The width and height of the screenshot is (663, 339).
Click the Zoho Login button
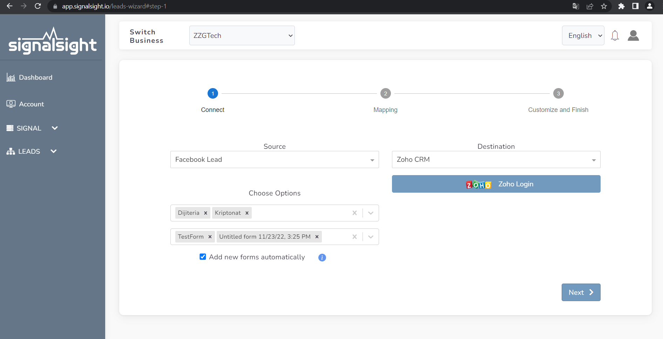point(496,184)
